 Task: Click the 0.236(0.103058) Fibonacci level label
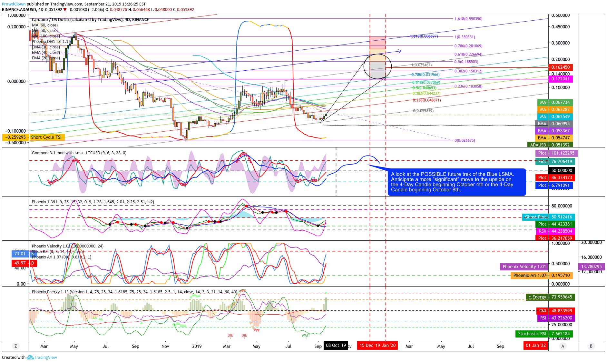(468, 86)
